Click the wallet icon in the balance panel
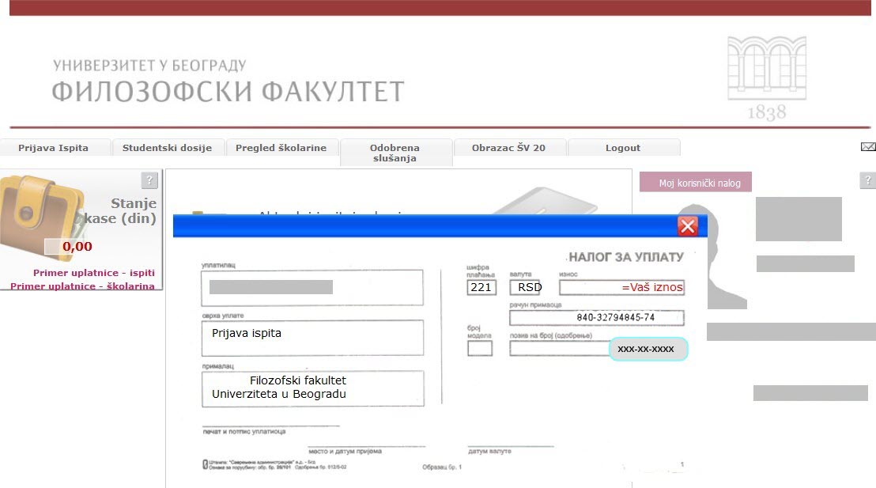 pyautogui.click(x=40, y=212)
